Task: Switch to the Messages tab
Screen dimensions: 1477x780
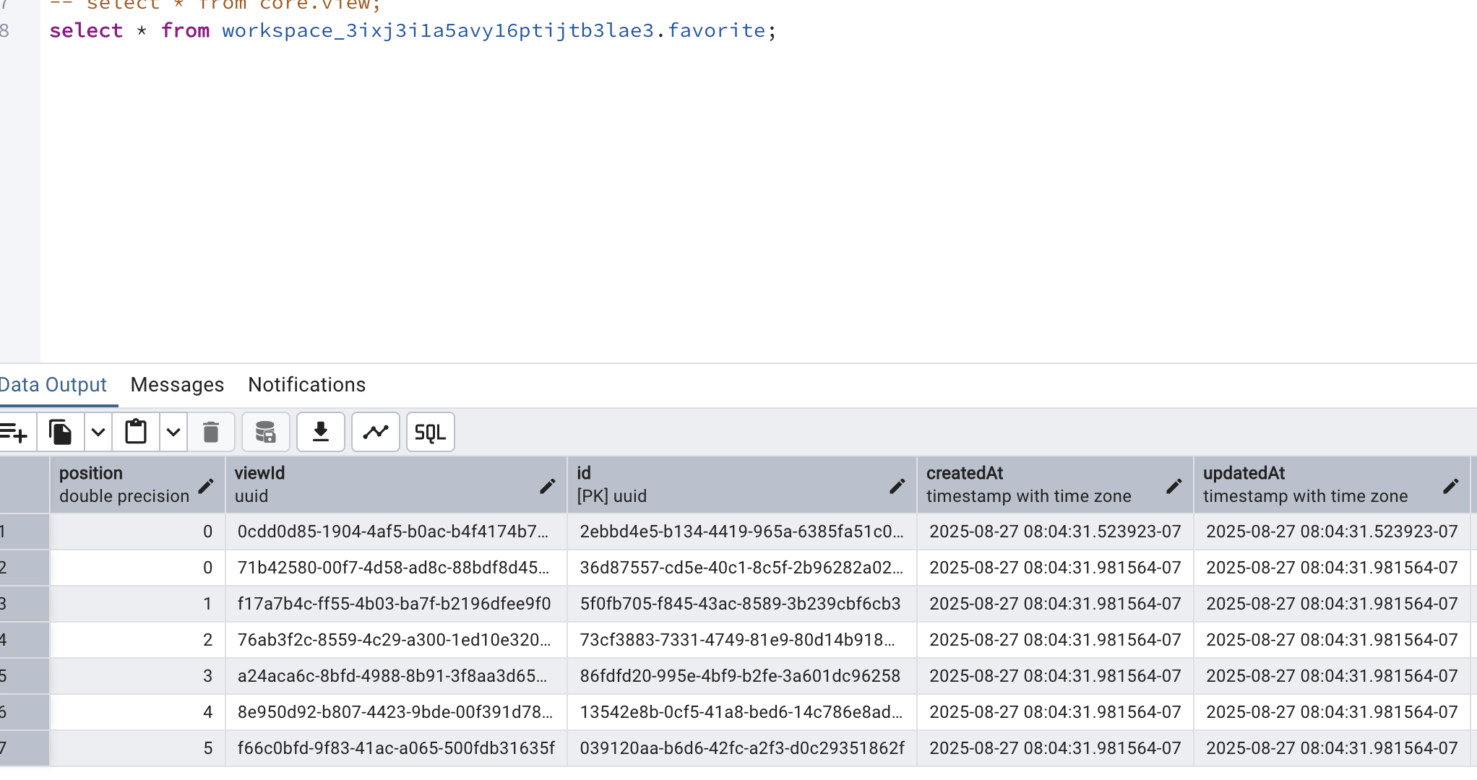Action: pos(177,385)
